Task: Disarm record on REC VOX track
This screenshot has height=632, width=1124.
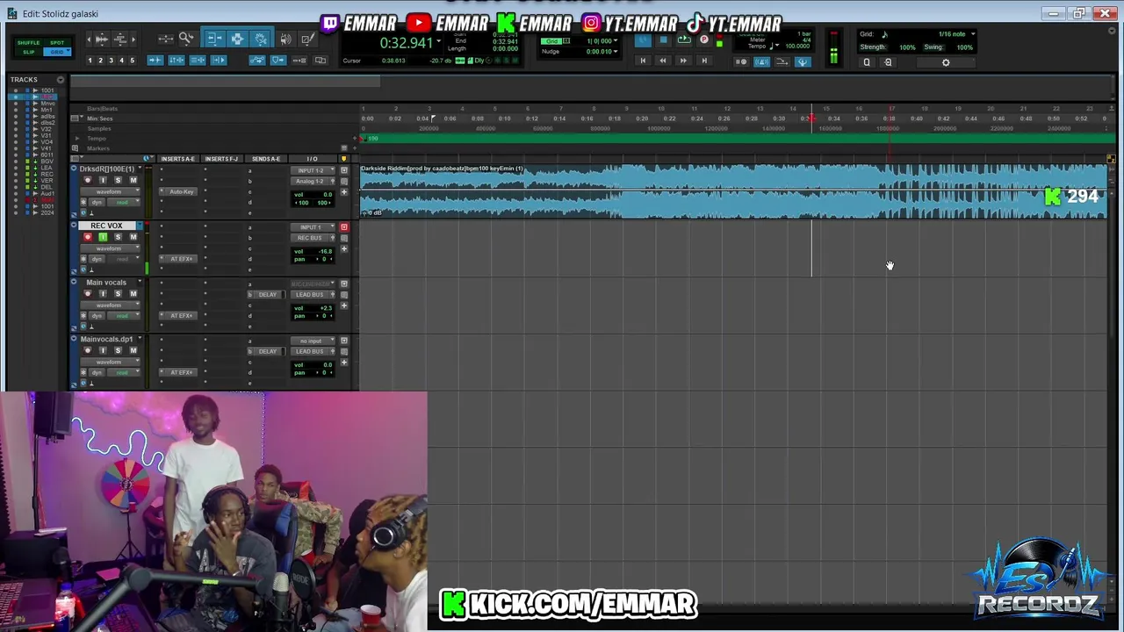Action: pos(88,237)
